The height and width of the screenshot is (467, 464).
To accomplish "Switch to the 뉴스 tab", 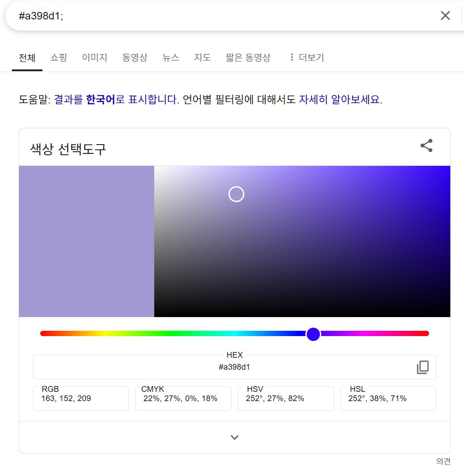I will pyautogui.click(x=171, y=57).
